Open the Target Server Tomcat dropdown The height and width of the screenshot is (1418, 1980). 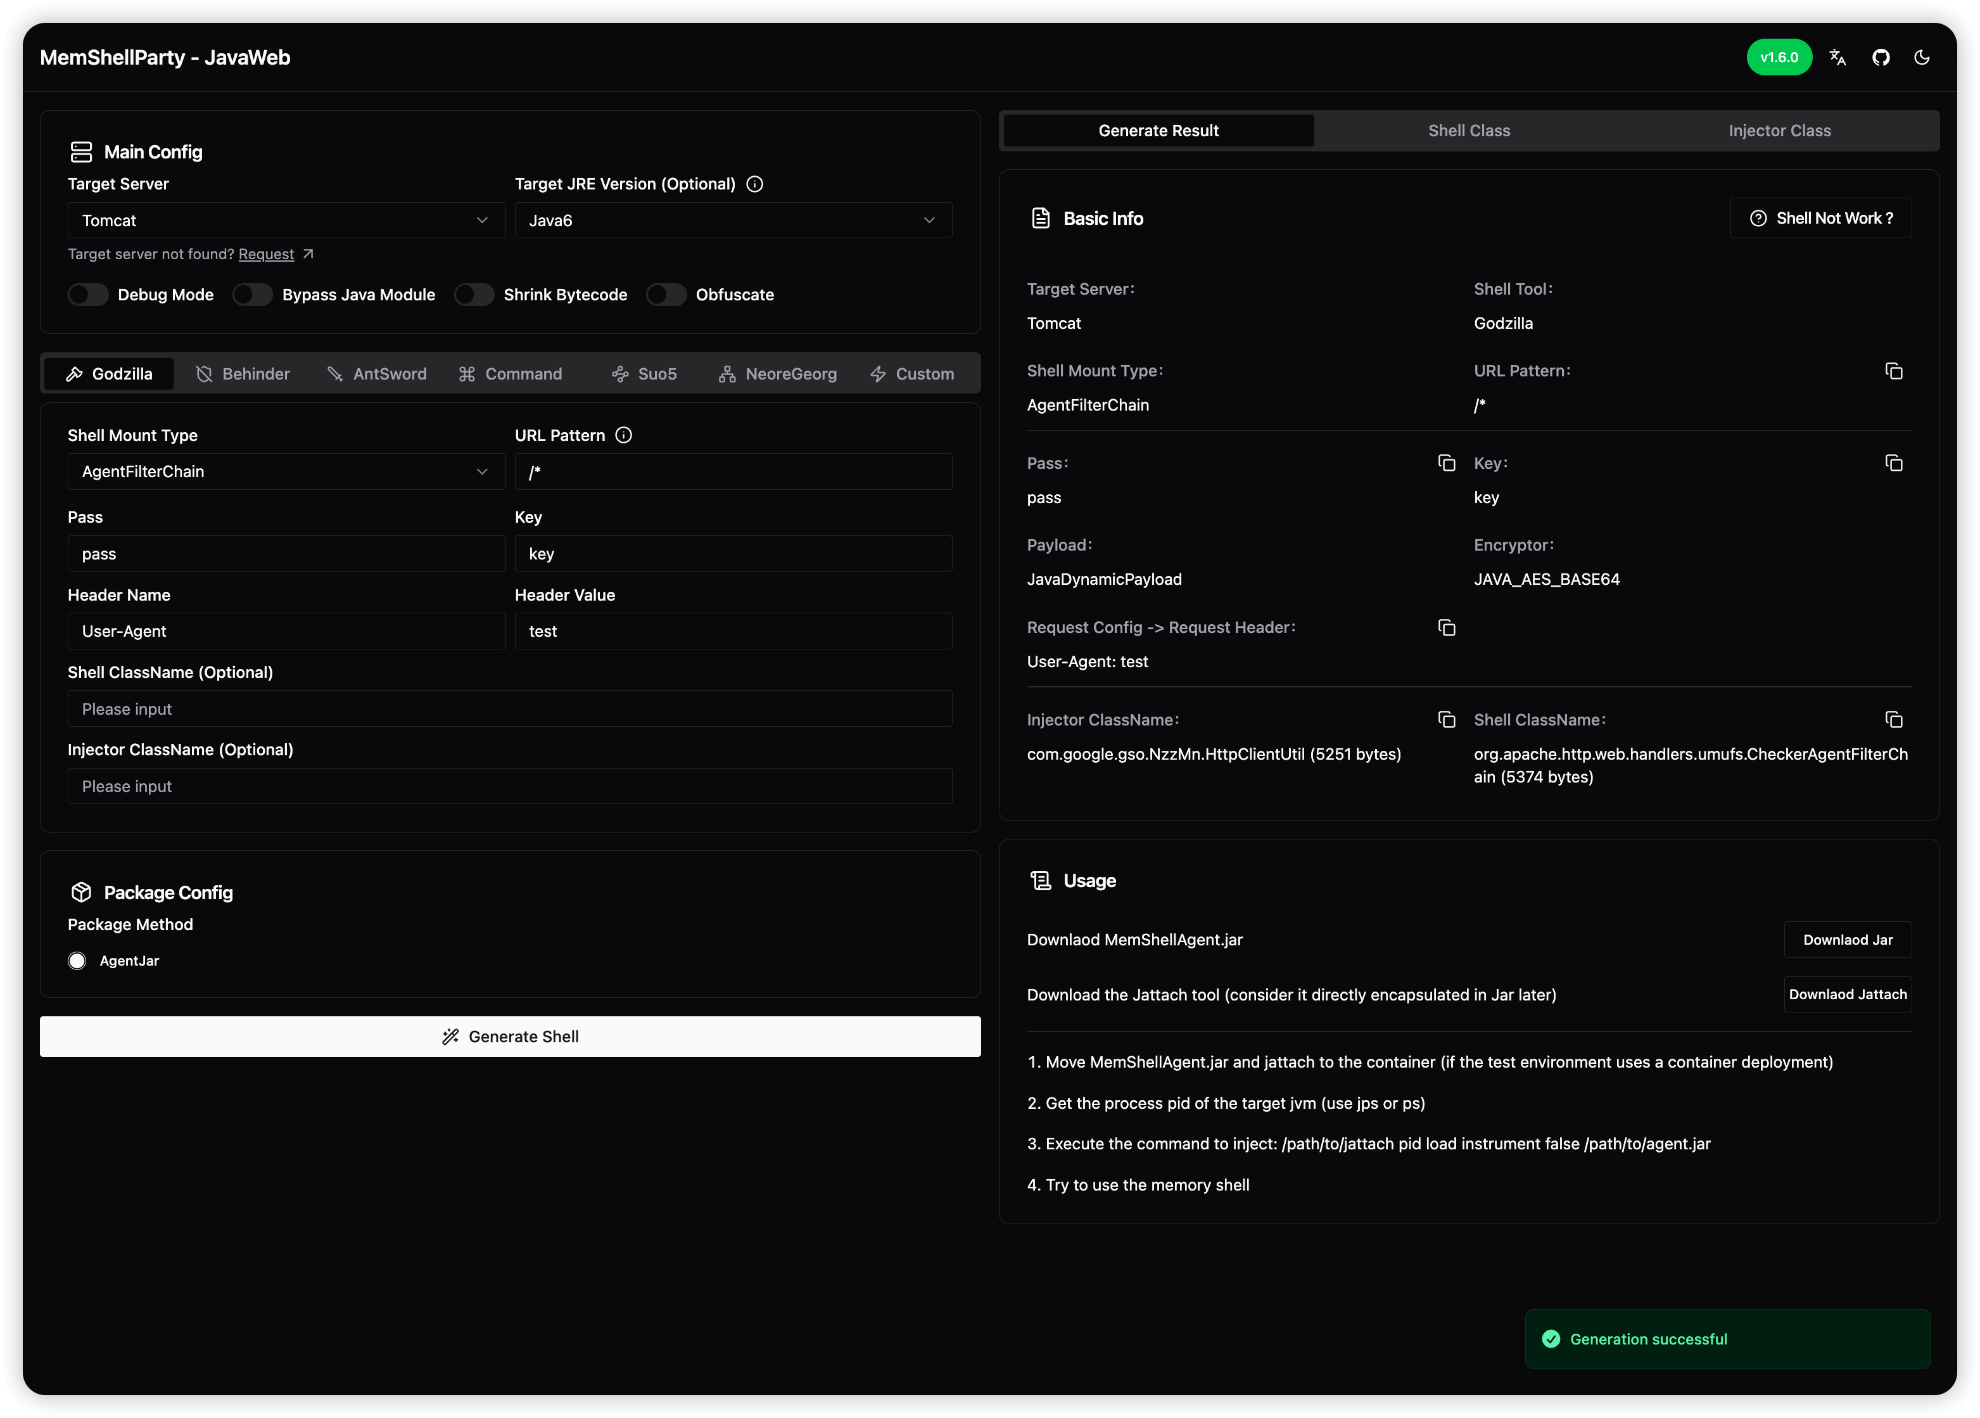(286, 221)
